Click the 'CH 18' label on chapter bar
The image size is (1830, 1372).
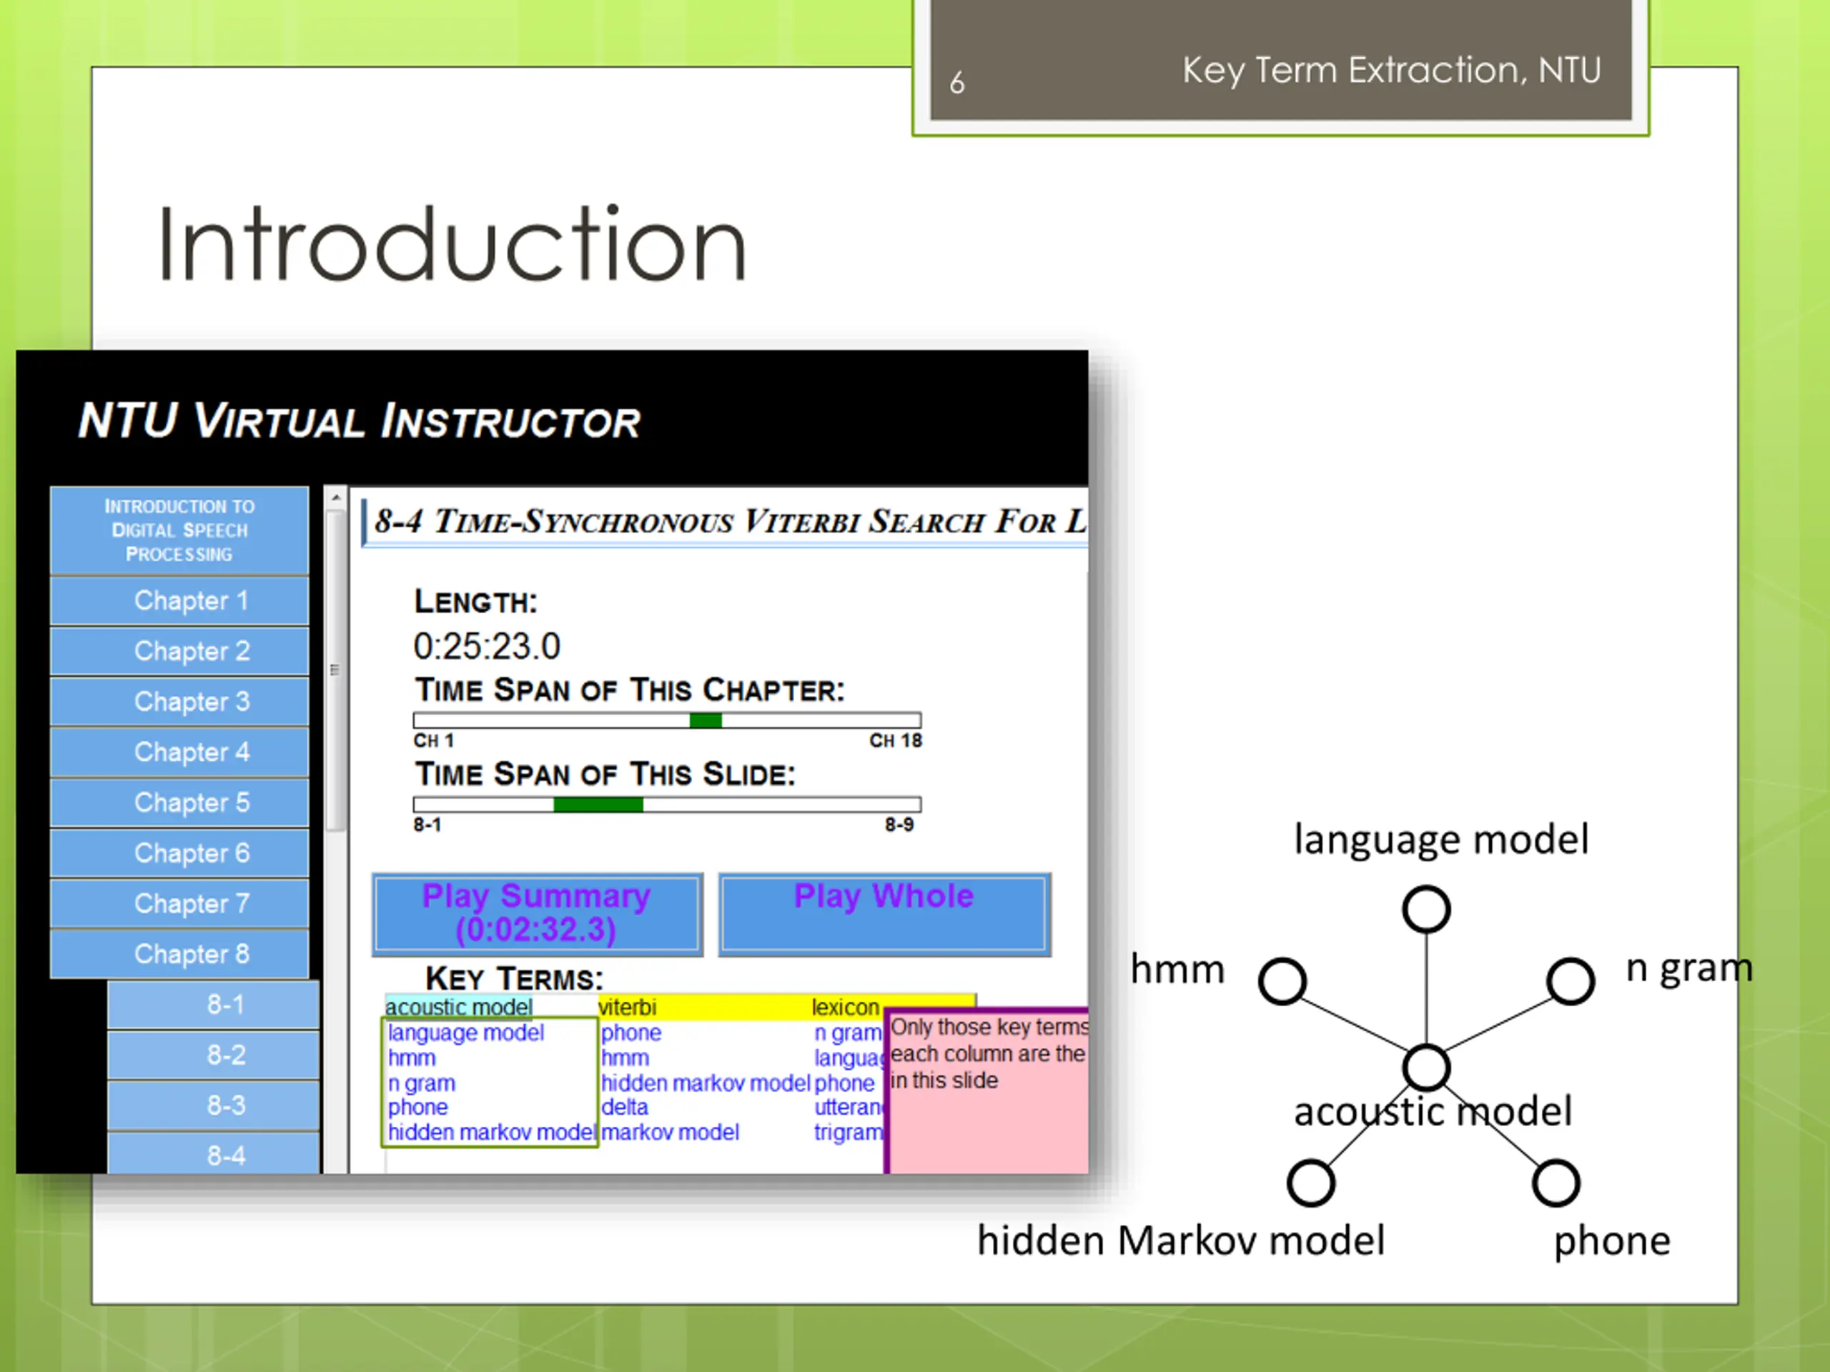[895, 740]
